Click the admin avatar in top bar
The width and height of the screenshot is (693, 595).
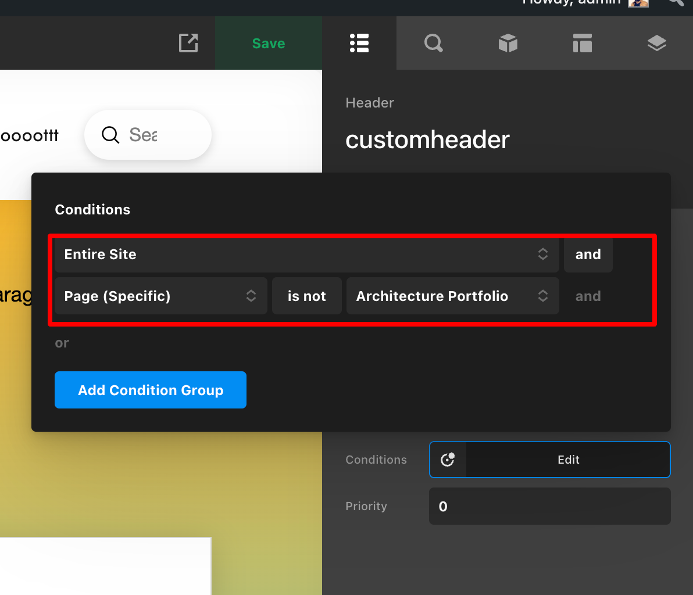click(638, 3)
